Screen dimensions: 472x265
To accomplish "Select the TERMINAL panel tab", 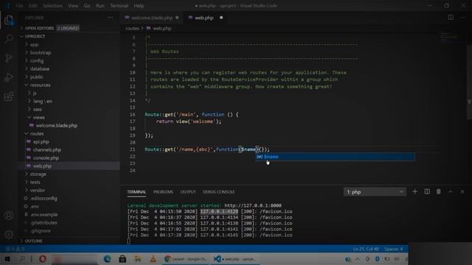I will [136, 191].
